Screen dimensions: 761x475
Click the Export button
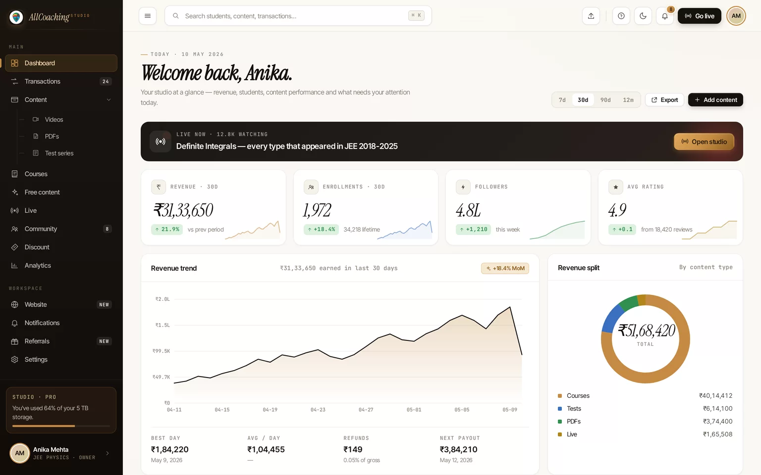pos(665,100)
